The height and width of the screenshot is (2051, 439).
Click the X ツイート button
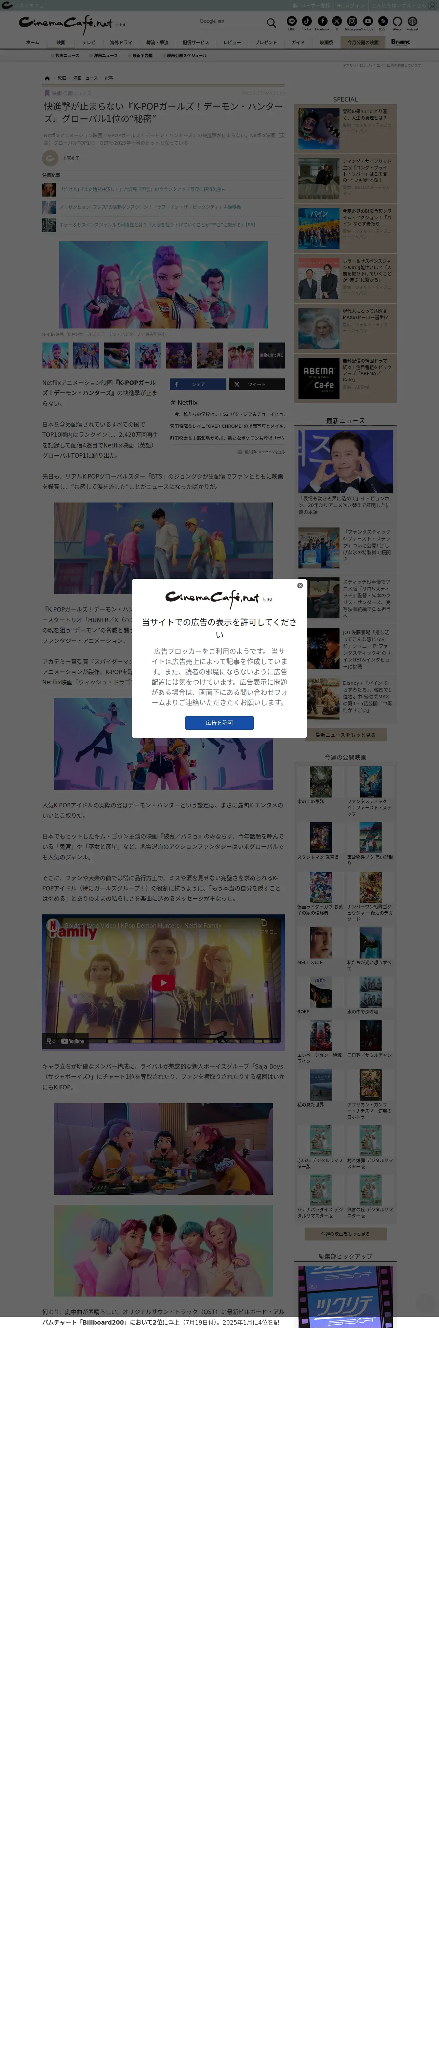(256, 384)
